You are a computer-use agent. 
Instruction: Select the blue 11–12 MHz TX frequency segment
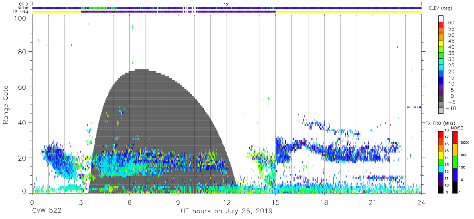coord(441,175)
